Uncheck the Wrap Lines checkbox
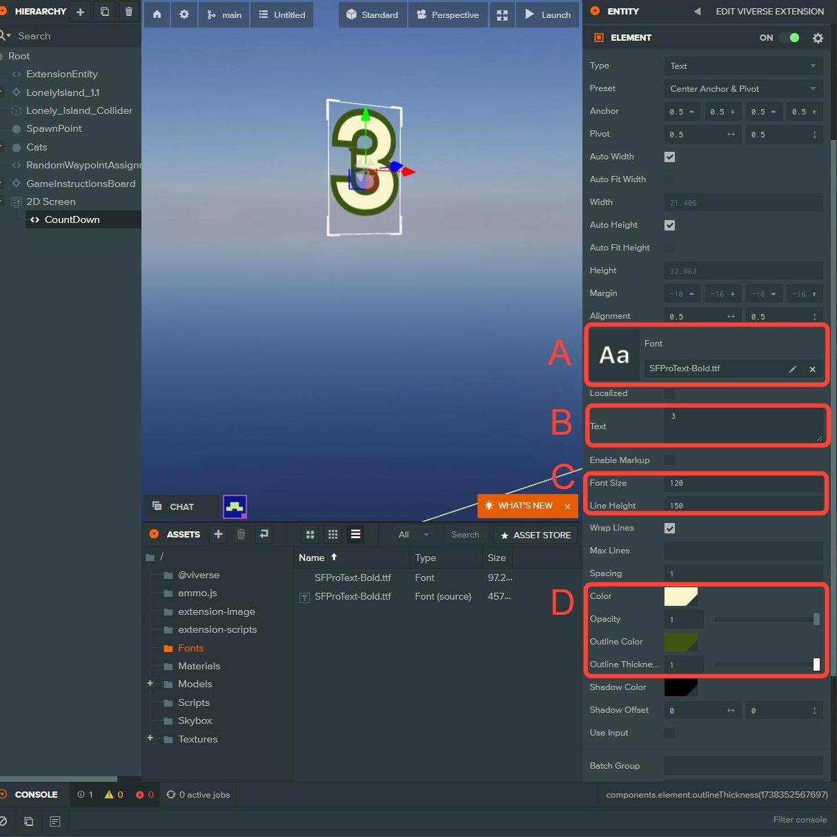 [x=669, y=528]
